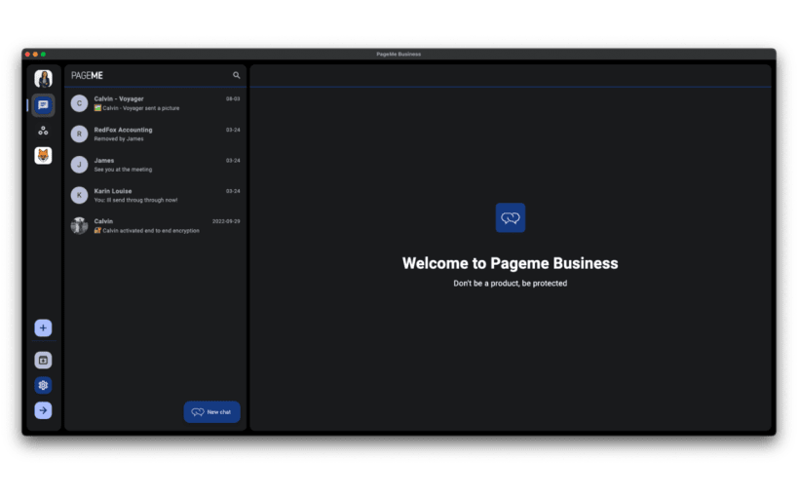Screen dimensions: 798x499
Task: Click the green maximize window button
Action: pyautogui.click(x=43, y=54)
